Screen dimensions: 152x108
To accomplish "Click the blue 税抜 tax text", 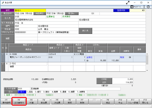I will tap(122, 57).
